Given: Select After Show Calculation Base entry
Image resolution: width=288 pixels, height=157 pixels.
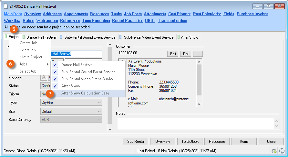Looking at the screenshot, I should 85,93.
